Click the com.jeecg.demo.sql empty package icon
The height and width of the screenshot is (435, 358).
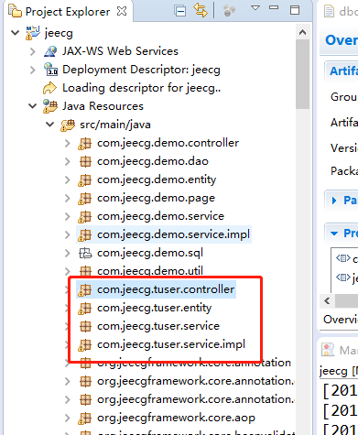(x=85, y=253)
